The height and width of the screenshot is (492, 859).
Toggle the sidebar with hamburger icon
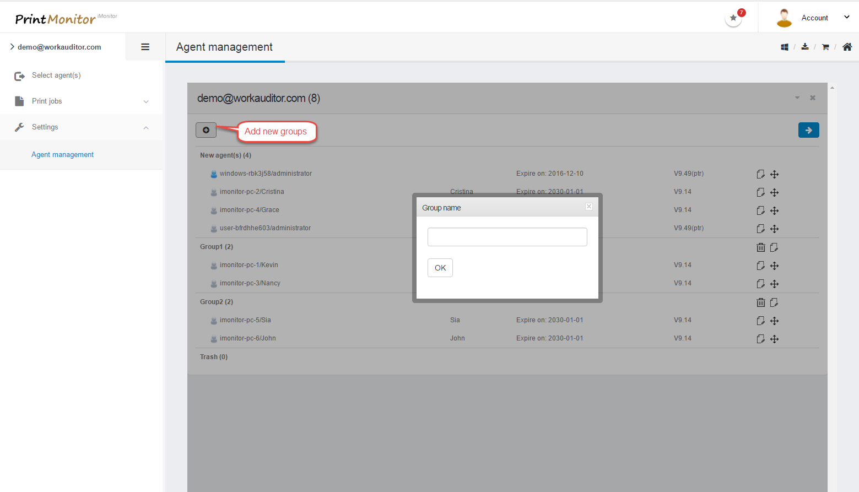coord(145,47)
